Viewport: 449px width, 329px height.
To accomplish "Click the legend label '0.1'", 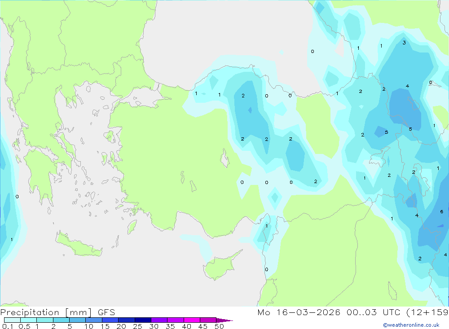I will (8, 326).
